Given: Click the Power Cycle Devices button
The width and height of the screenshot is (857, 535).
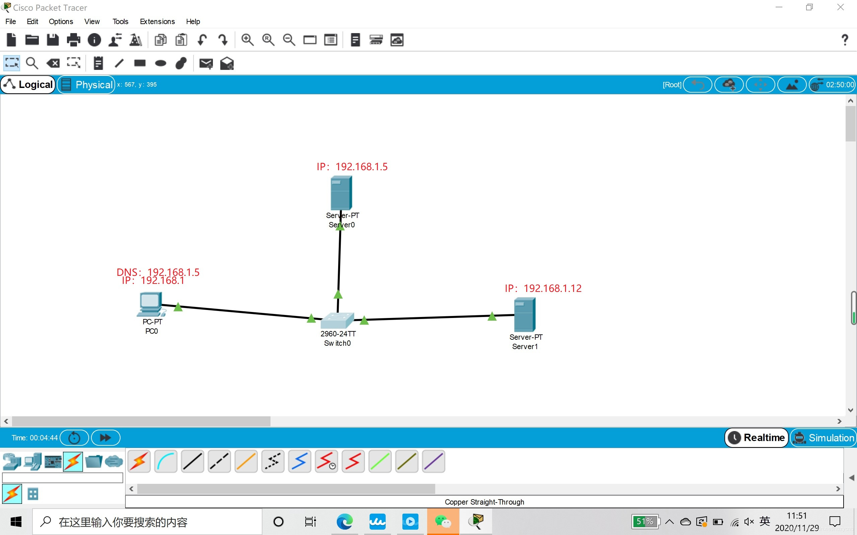Looking at the screenshot, I should point(74,438).
